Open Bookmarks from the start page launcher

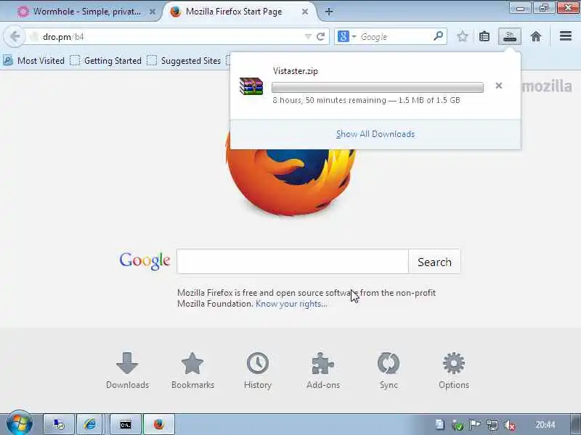pyautogui.click(x=192, y=370)
